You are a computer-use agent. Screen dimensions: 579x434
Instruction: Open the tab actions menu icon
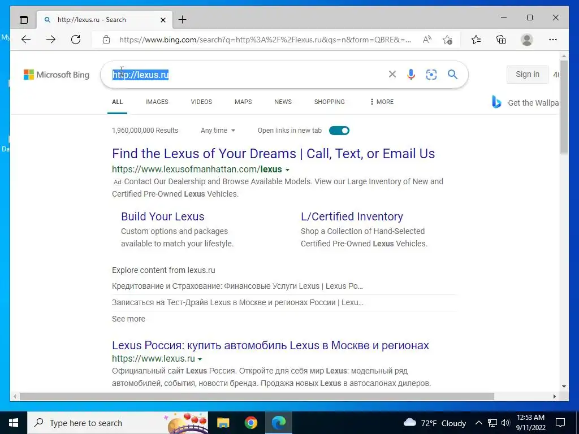pos(24,20)
